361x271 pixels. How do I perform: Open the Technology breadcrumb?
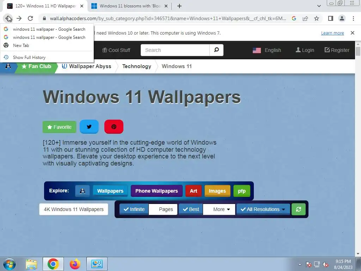[137, 66]
